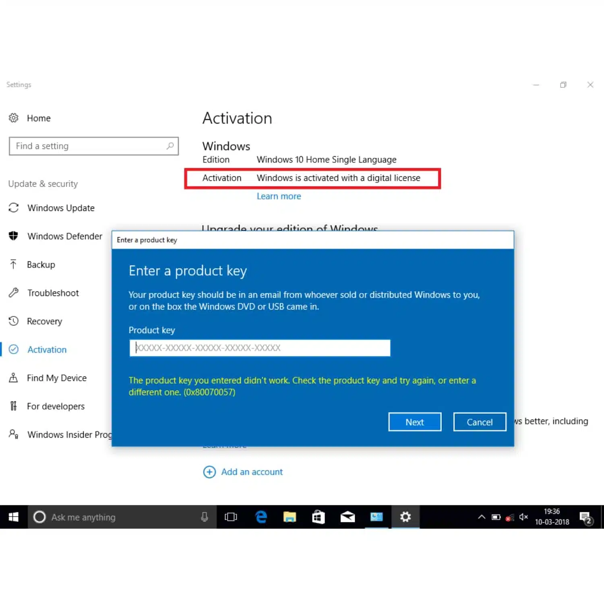Click Learn more under the Activation status
604x604 pixels.
[279, 196]
